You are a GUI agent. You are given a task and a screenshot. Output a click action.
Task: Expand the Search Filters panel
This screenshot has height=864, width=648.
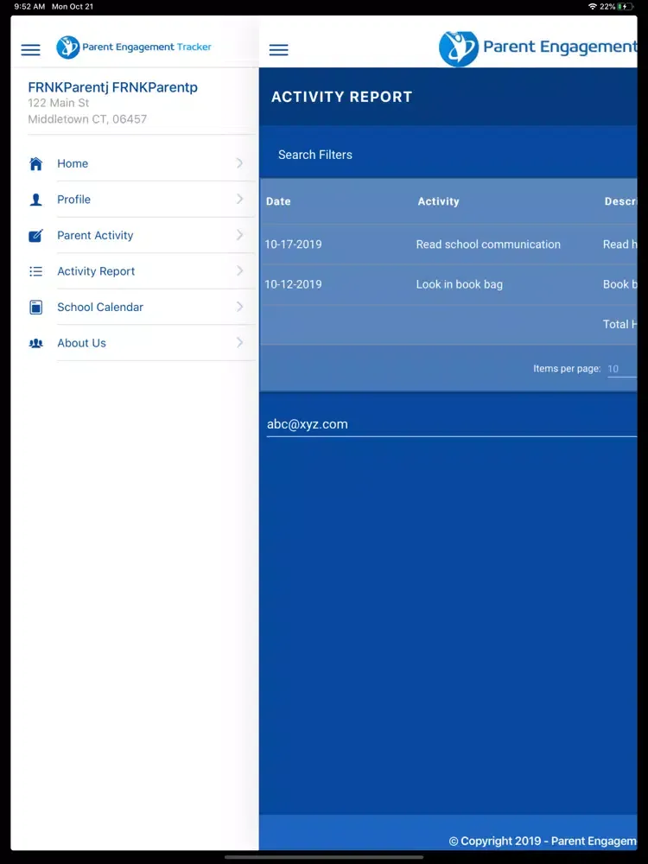(x=448, y=155)
